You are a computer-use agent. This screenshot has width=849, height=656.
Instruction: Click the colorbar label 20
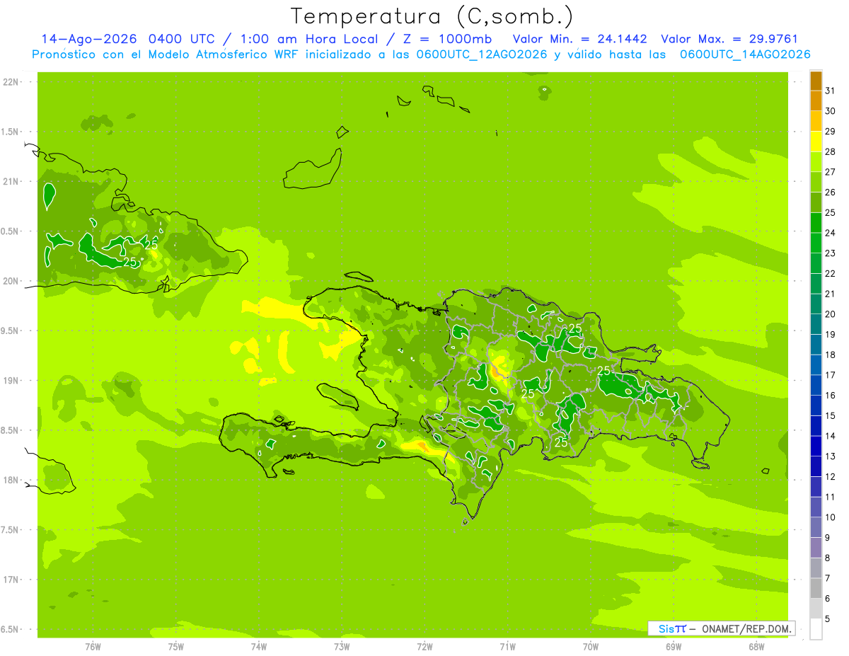click(x=831, y=314)
